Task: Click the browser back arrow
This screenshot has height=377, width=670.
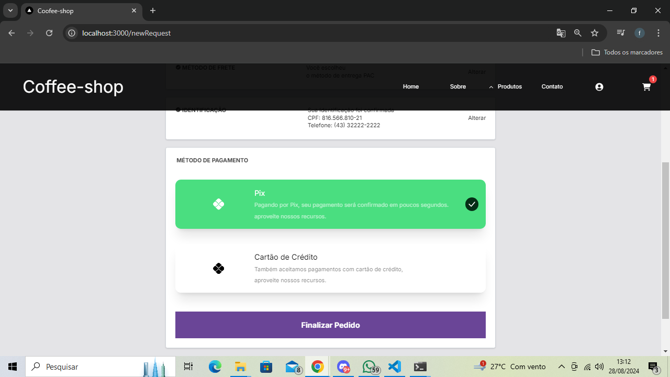Action: (x=12, y=33)
